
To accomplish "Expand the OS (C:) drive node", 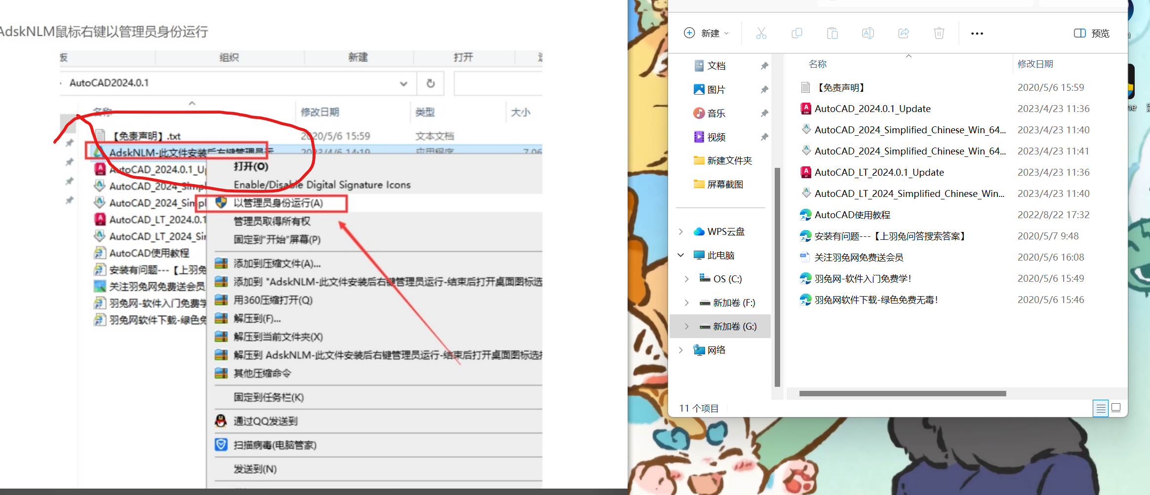I will pyautogui.click(x=686, y=279).
